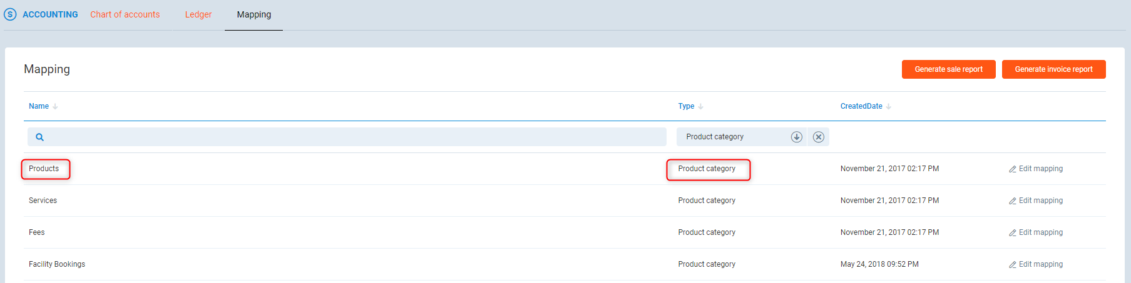
Task: Open the Chart of accounts tab
Action: pyautogui.click(x=125, y=14)
